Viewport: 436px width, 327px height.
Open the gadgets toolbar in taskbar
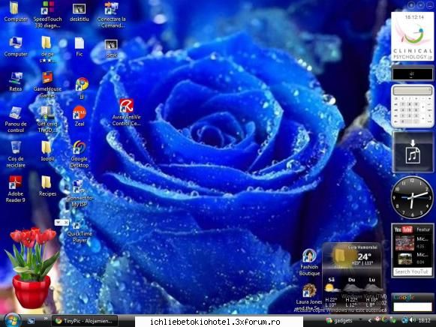pyautogui.click(x=339, y=320)
